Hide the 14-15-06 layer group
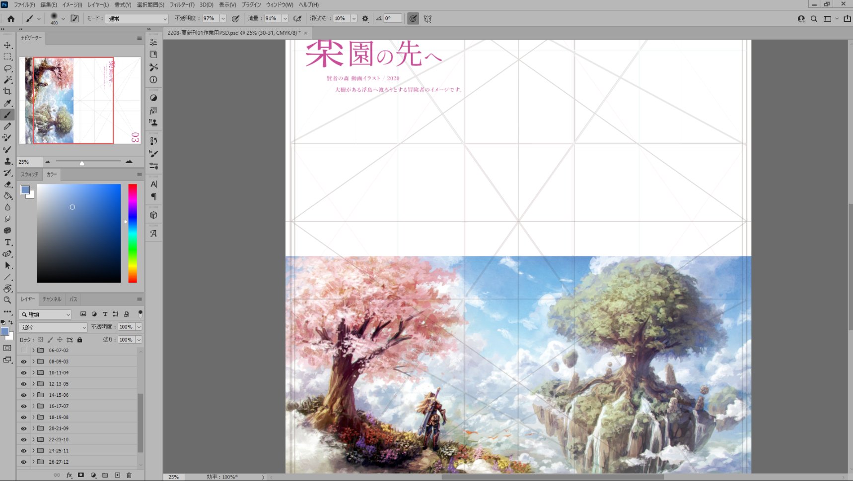 pyautogui.click(x=23, y=395)
